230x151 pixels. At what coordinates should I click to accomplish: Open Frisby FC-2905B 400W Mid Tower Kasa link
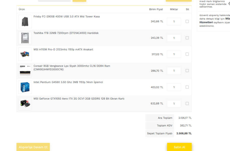67,17
